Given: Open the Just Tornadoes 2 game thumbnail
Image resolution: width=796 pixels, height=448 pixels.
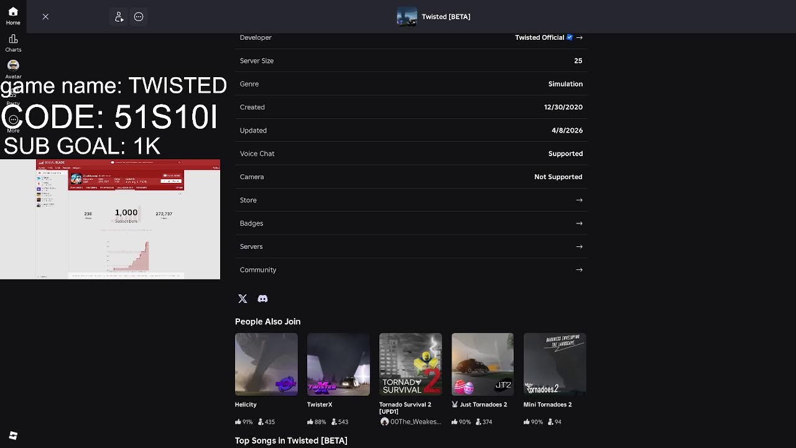Looking at the screenshot, I should point(483,364).
